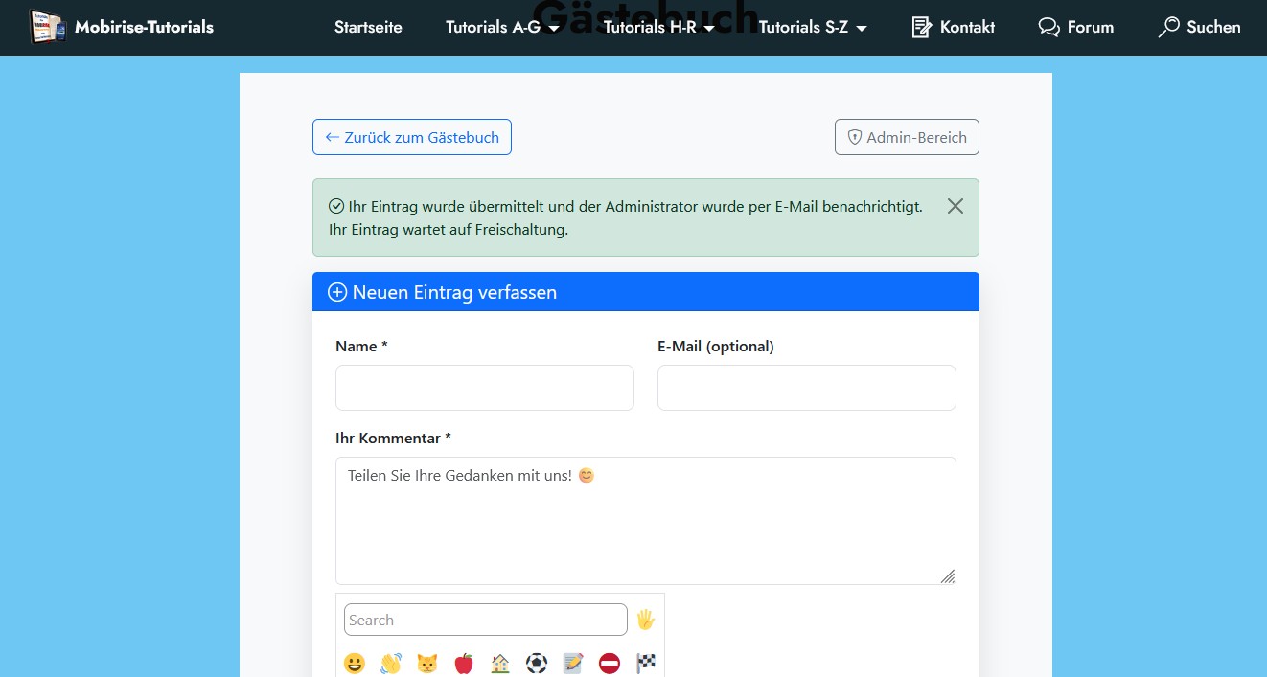Select the no-entry symbols emoji category
The height and width of the screenshot is (677, 1267).
(x=610, y=663)
